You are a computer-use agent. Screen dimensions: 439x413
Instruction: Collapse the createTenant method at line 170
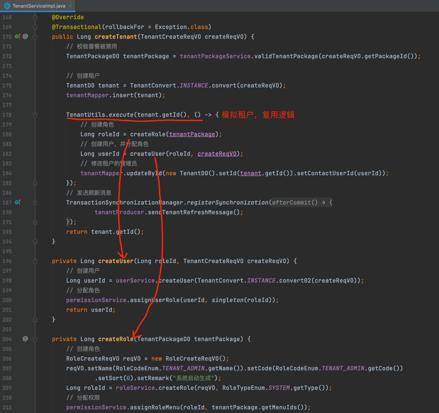(35, 36)
